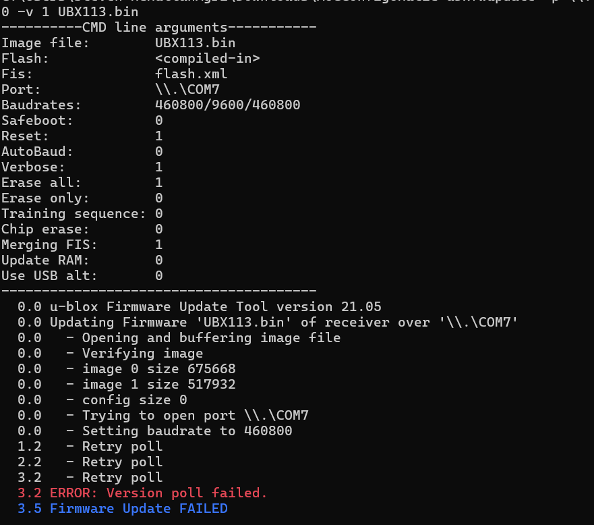Viewport: 594px width, 525px height.
Task: Click the Baudrates '460800/9600/460800' text
Action: coord(227,105)
